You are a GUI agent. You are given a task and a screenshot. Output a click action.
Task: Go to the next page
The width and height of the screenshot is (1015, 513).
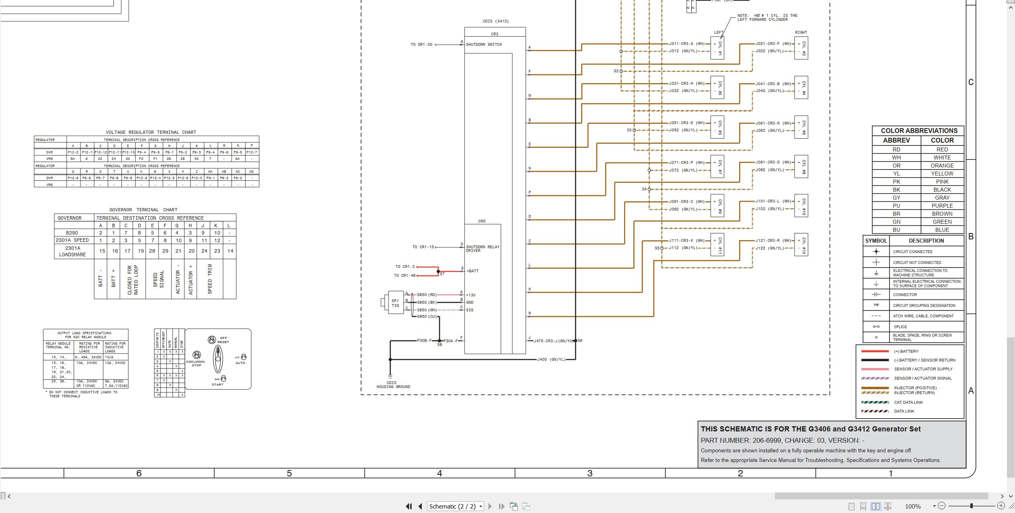coord(490,507)
